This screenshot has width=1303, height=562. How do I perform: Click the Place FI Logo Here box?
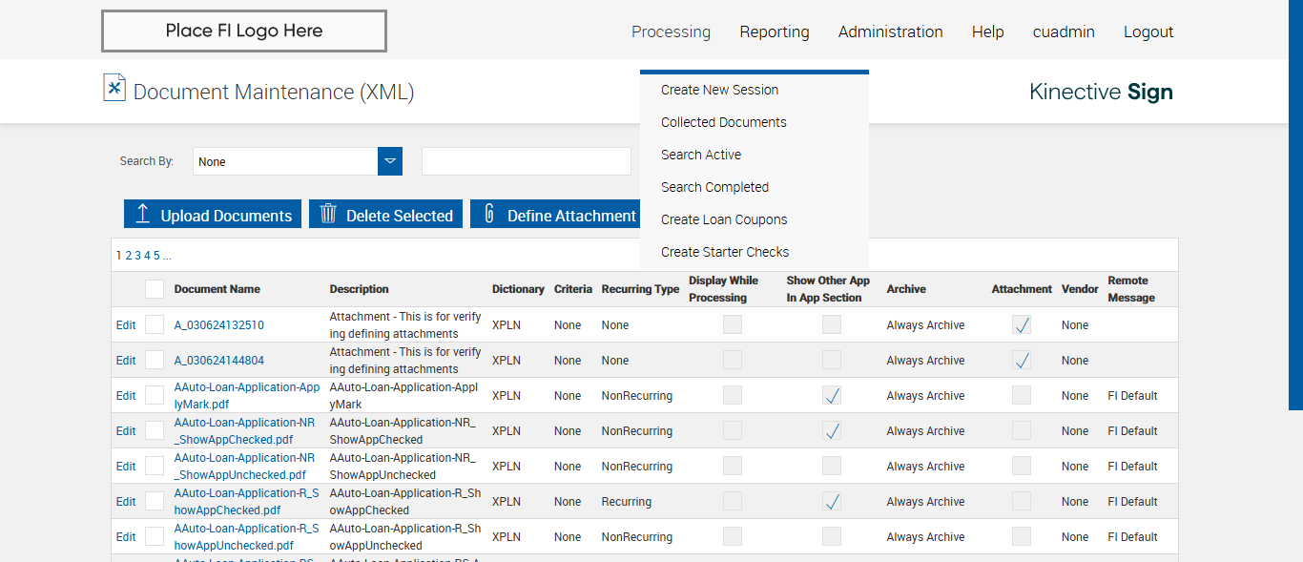[x=244, y=31]
